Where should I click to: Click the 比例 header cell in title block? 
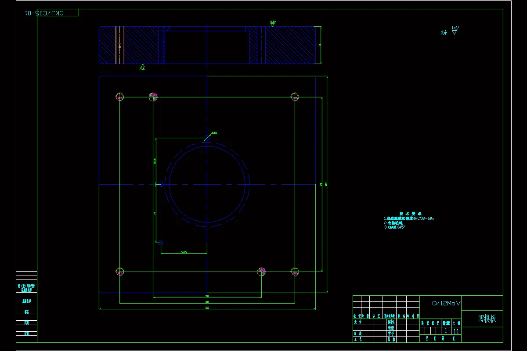[x=456, y=322]
